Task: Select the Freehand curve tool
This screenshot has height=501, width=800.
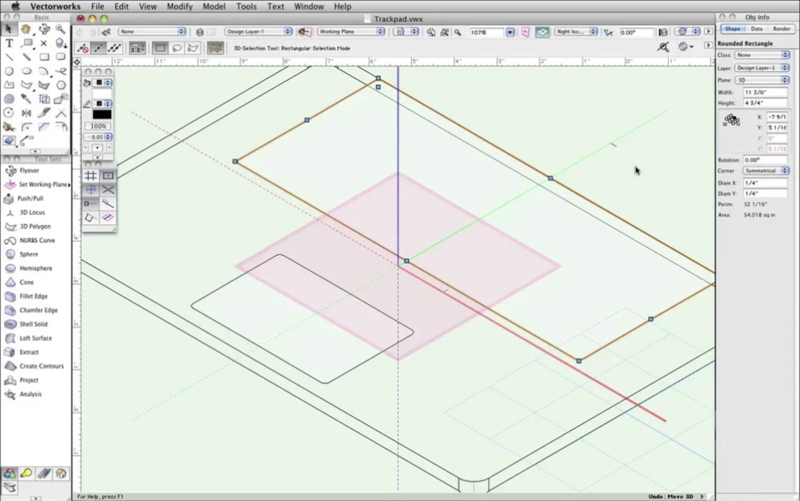Action: point(61,71)
